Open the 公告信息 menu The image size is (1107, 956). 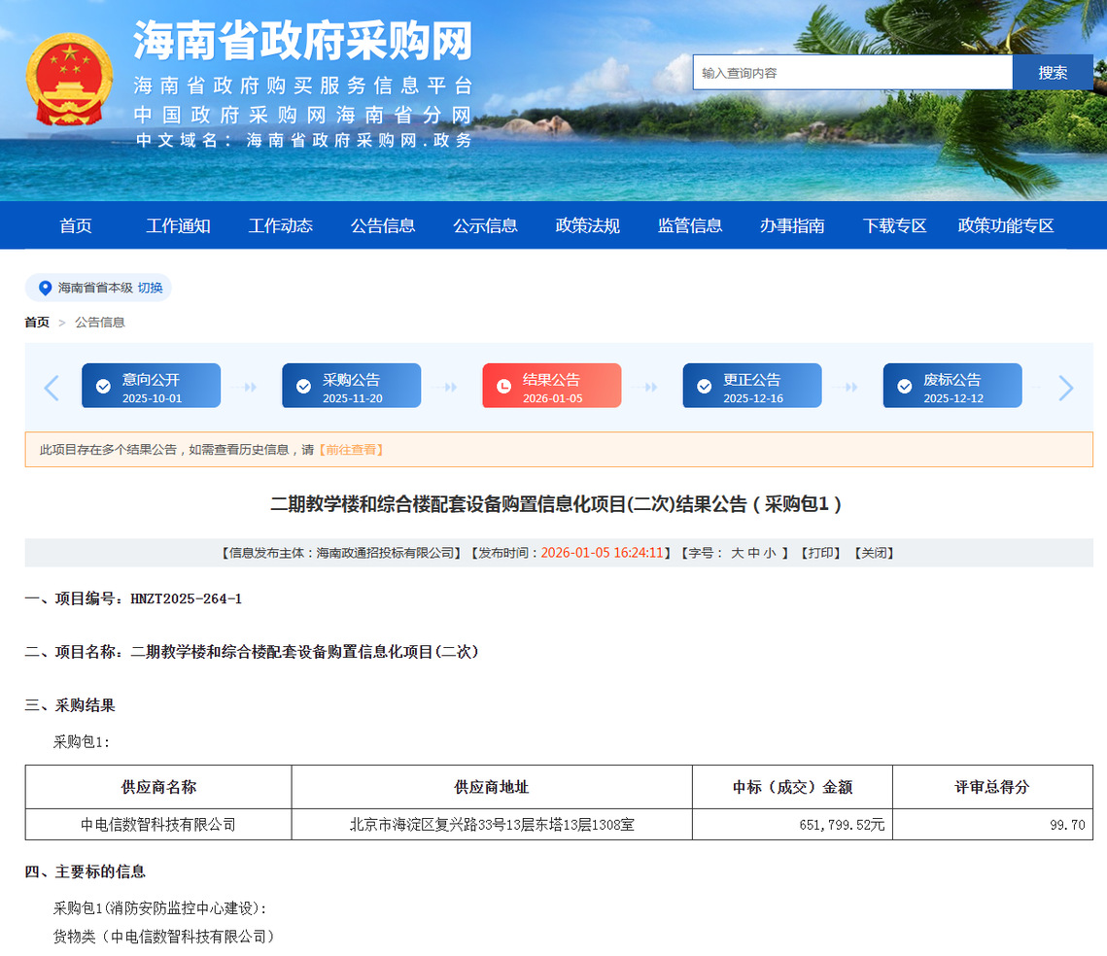pos(383,225)
